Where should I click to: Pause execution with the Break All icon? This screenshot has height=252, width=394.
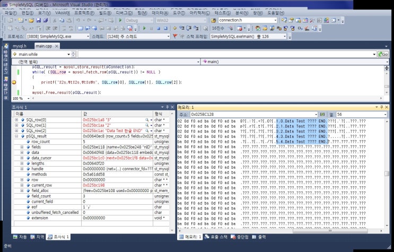pyautogui.click(x=152, y=29)
